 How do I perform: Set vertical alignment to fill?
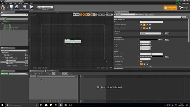click(150, 28)
